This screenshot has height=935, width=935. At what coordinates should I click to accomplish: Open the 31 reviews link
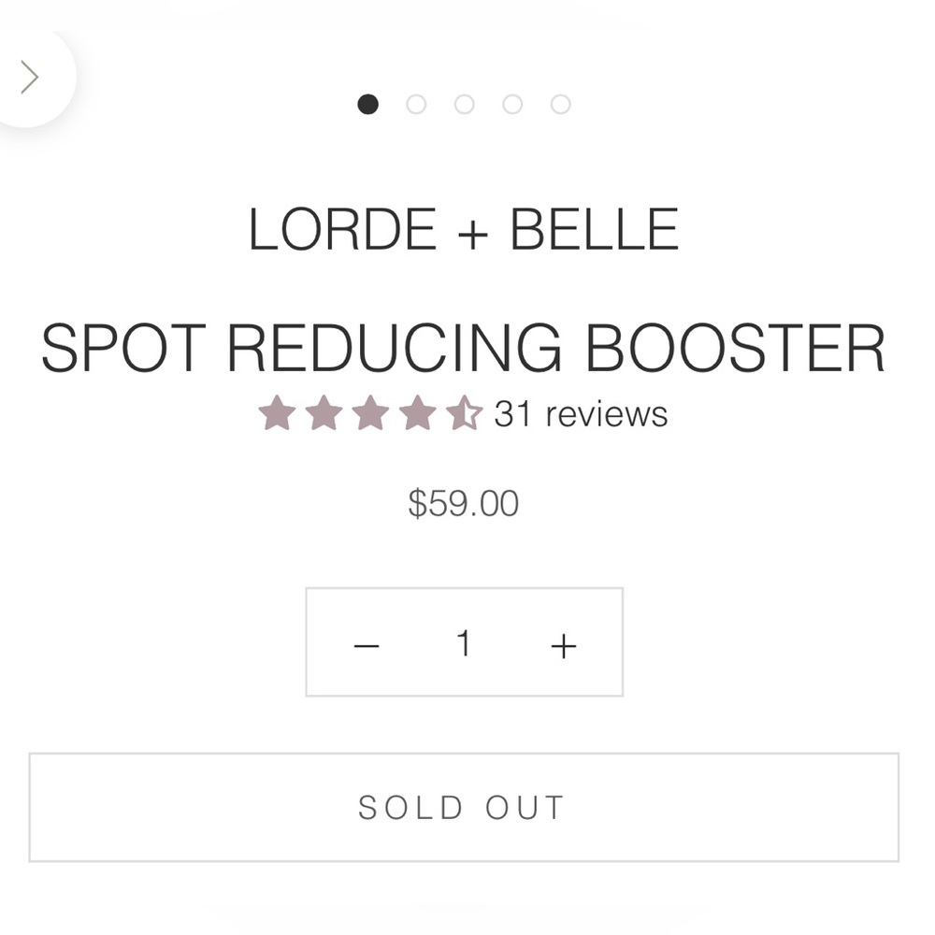tap(579, 412)
